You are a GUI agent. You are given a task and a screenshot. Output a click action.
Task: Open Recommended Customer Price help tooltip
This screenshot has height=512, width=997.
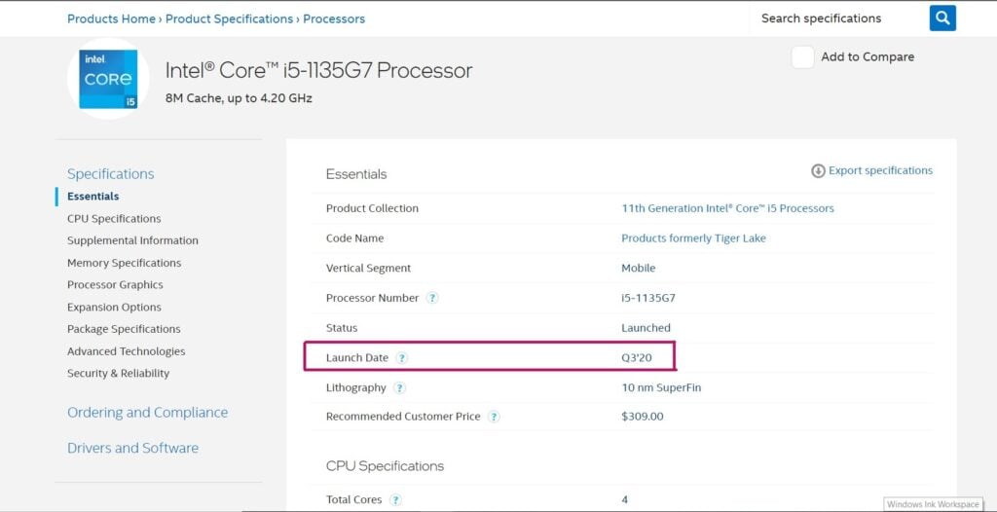click(494, 417)
